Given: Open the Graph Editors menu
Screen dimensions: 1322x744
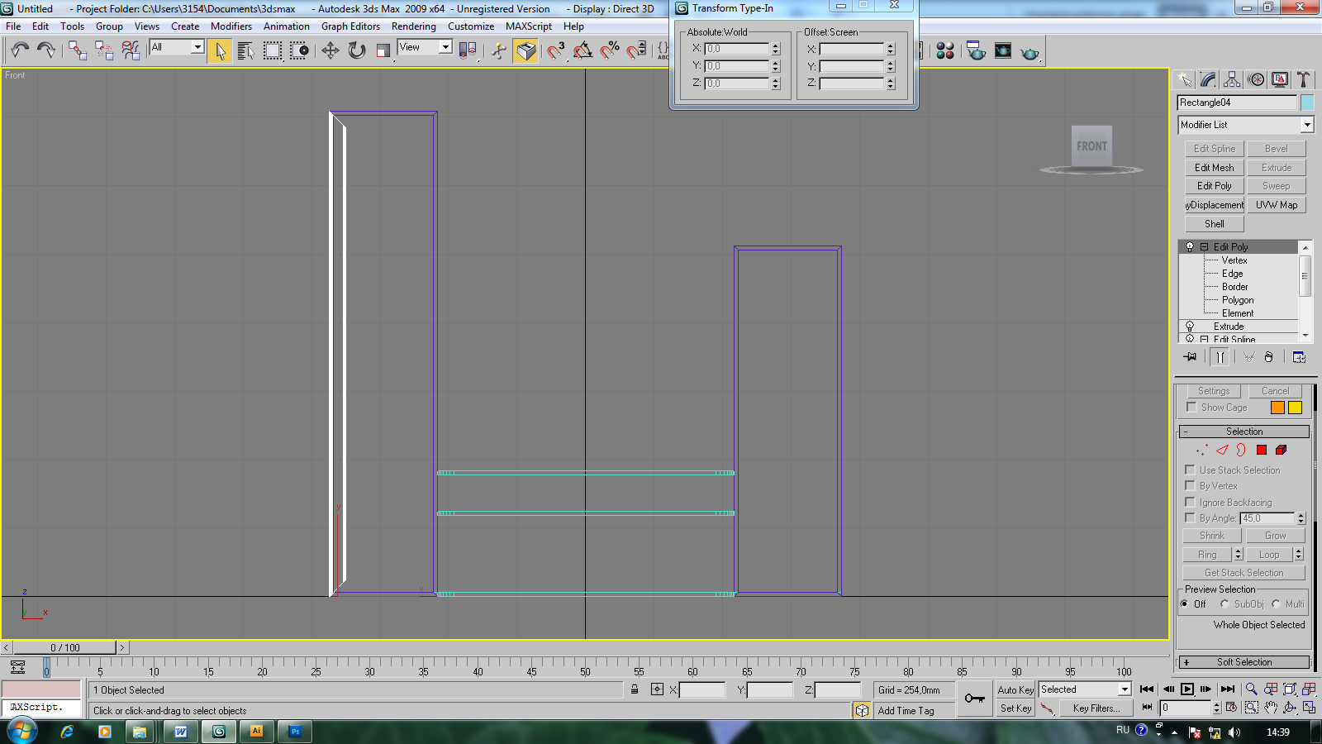Looking at the screenshot, I should point(350,26).
